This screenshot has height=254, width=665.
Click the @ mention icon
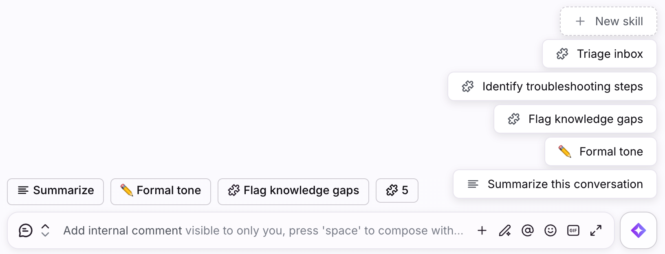528,230
